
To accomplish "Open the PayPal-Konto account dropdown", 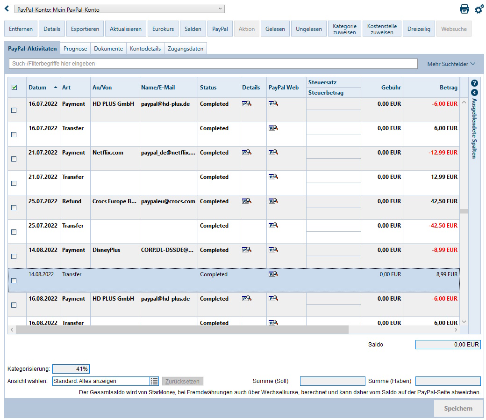I will point(119,9).
